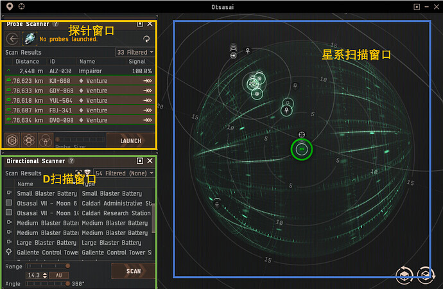Click the back arrow in Probe Scanner
The image size is (443, 289).
tap(12, 39)
